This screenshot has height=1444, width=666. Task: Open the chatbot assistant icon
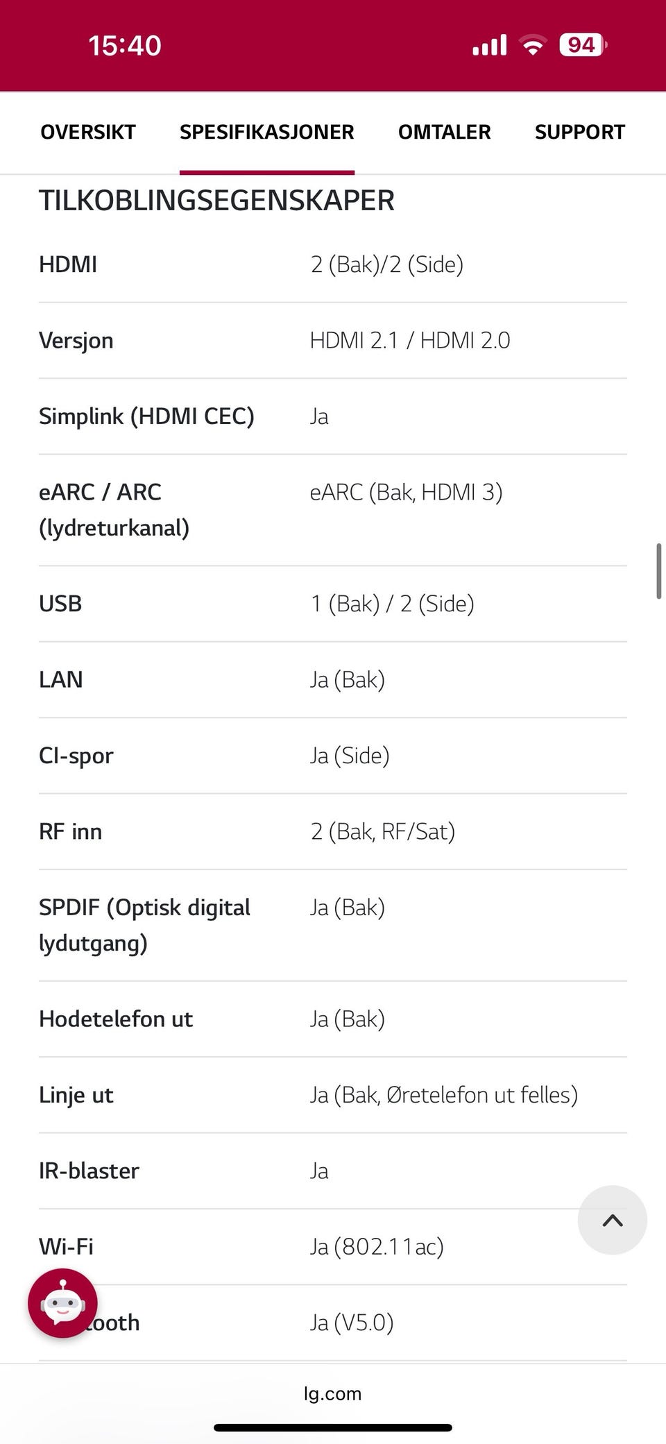62,1303
